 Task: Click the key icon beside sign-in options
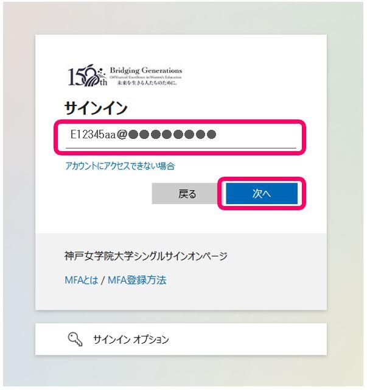tap(75, 339)
